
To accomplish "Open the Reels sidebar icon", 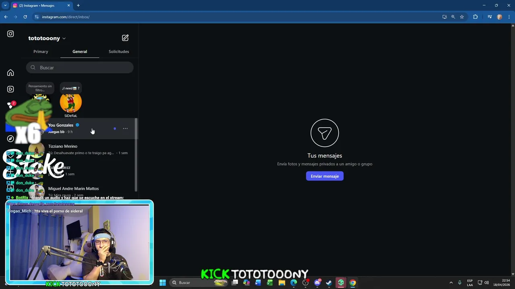I will click(10, 89).
